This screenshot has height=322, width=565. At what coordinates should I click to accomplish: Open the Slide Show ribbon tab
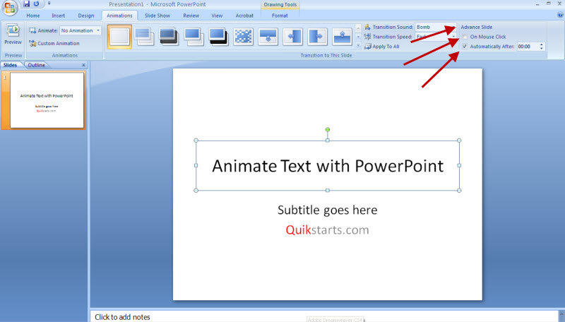(x=157, y=16)
